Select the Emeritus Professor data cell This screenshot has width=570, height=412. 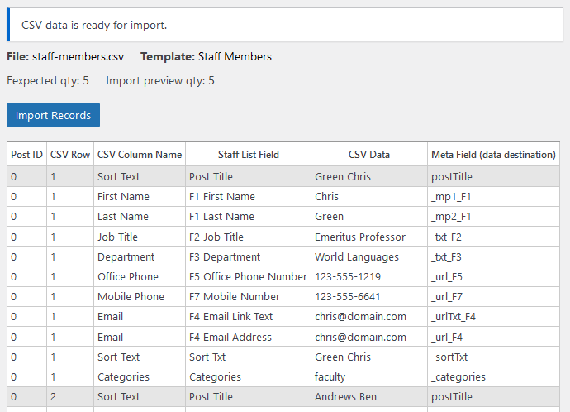pos(360,237)
